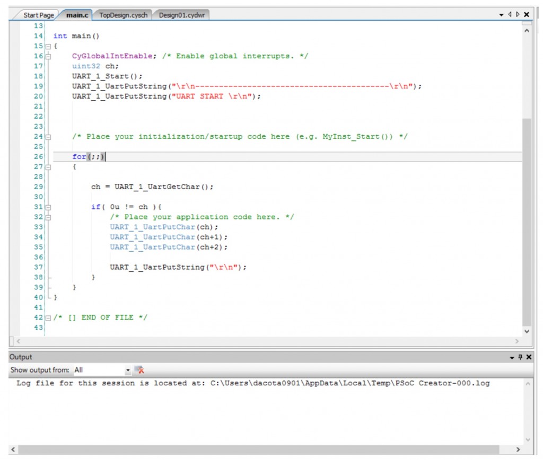Click the Output panel horizontal scrollbar thumb
This screenshot has width=543, height=460.
[x=259, y=449]
